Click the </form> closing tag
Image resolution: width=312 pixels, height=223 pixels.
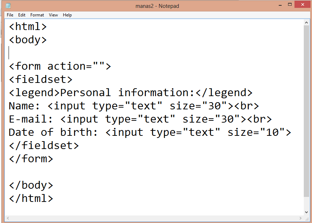tap(31, 159)
